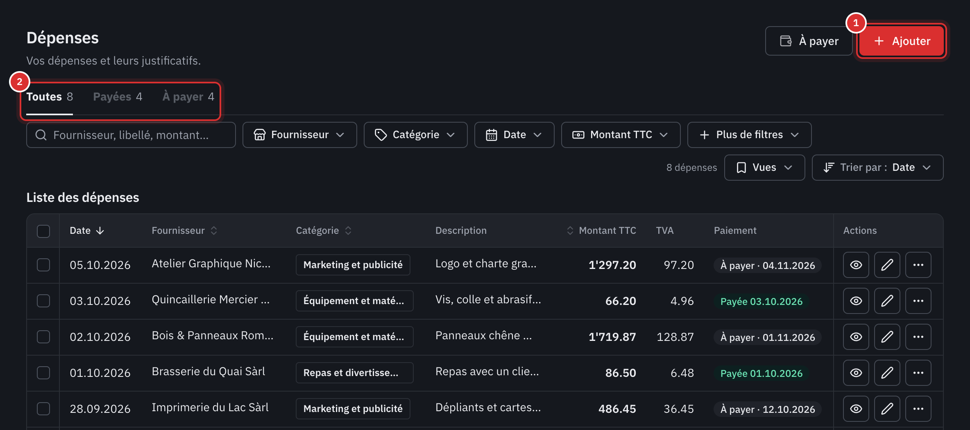Image resolution: width=970 pixels, height=430 pixels.
Task: Open more actions for Imprimerie du Lac row
Action: coord(918,409)
